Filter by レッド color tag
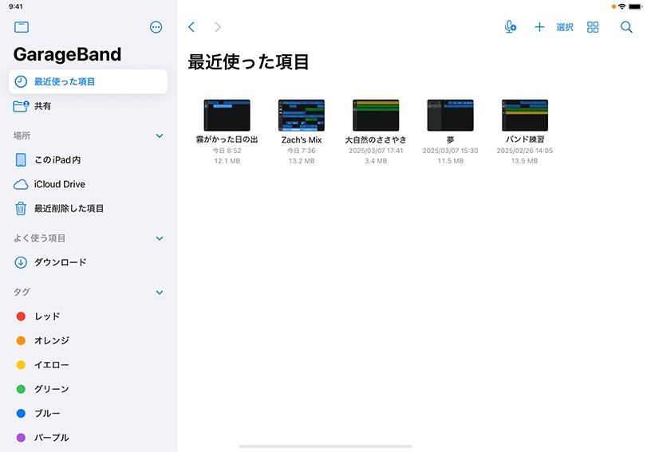The height and width of the screenshot is (452, 651). (47, 316)
